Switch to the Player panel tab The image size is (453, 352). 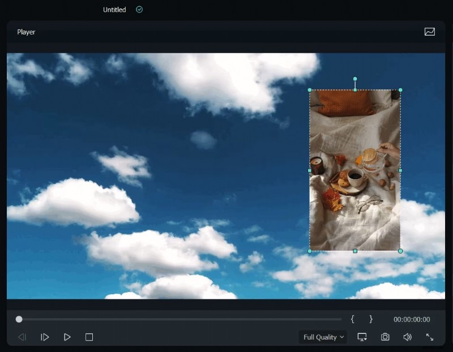(x=25, y=32)
